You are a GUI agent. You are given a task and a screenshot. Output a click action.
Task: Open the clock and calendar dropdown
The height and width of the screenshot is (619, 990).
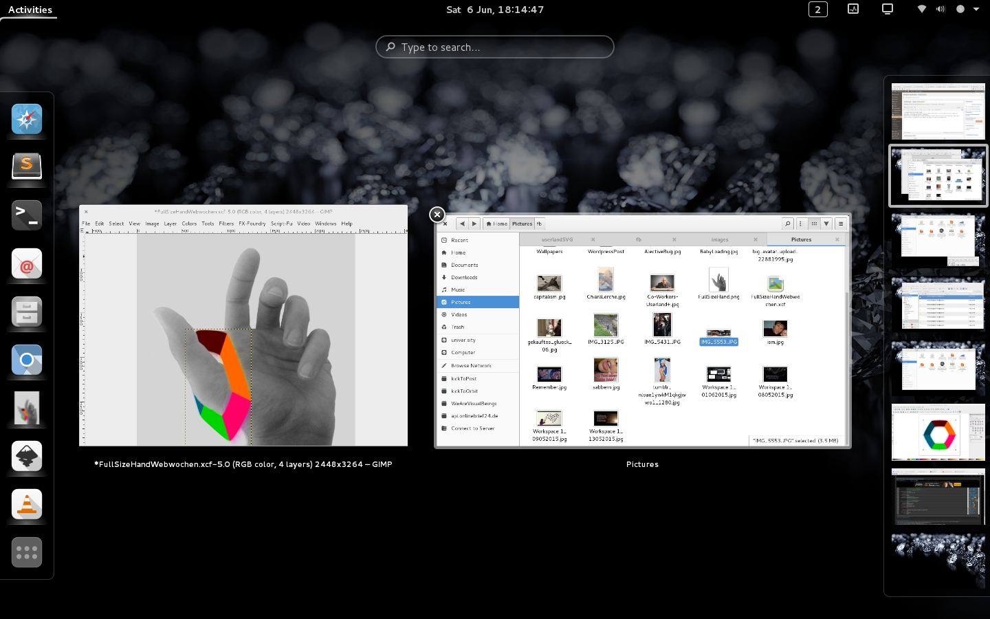pyautogui.click(x=494, y=10)
